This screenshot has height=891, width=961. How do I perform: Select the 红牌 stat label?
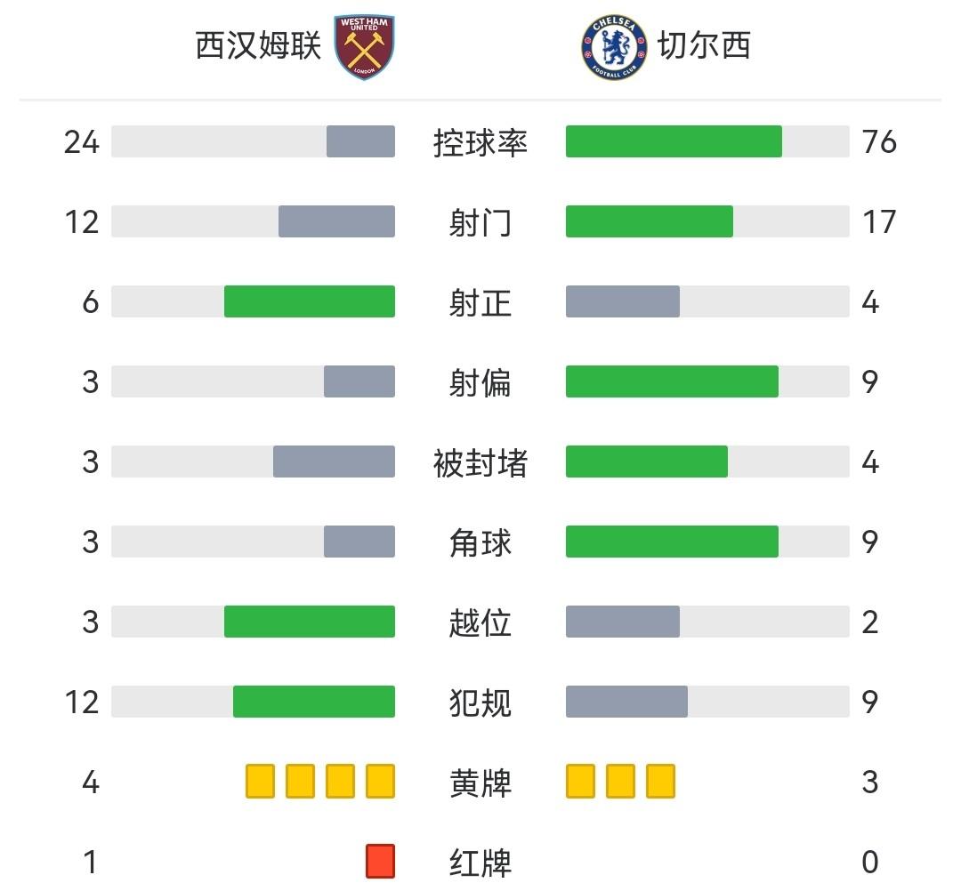pos(480,863)
